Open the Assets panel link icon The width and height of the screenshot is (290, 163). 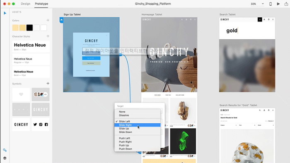point(5,150)
